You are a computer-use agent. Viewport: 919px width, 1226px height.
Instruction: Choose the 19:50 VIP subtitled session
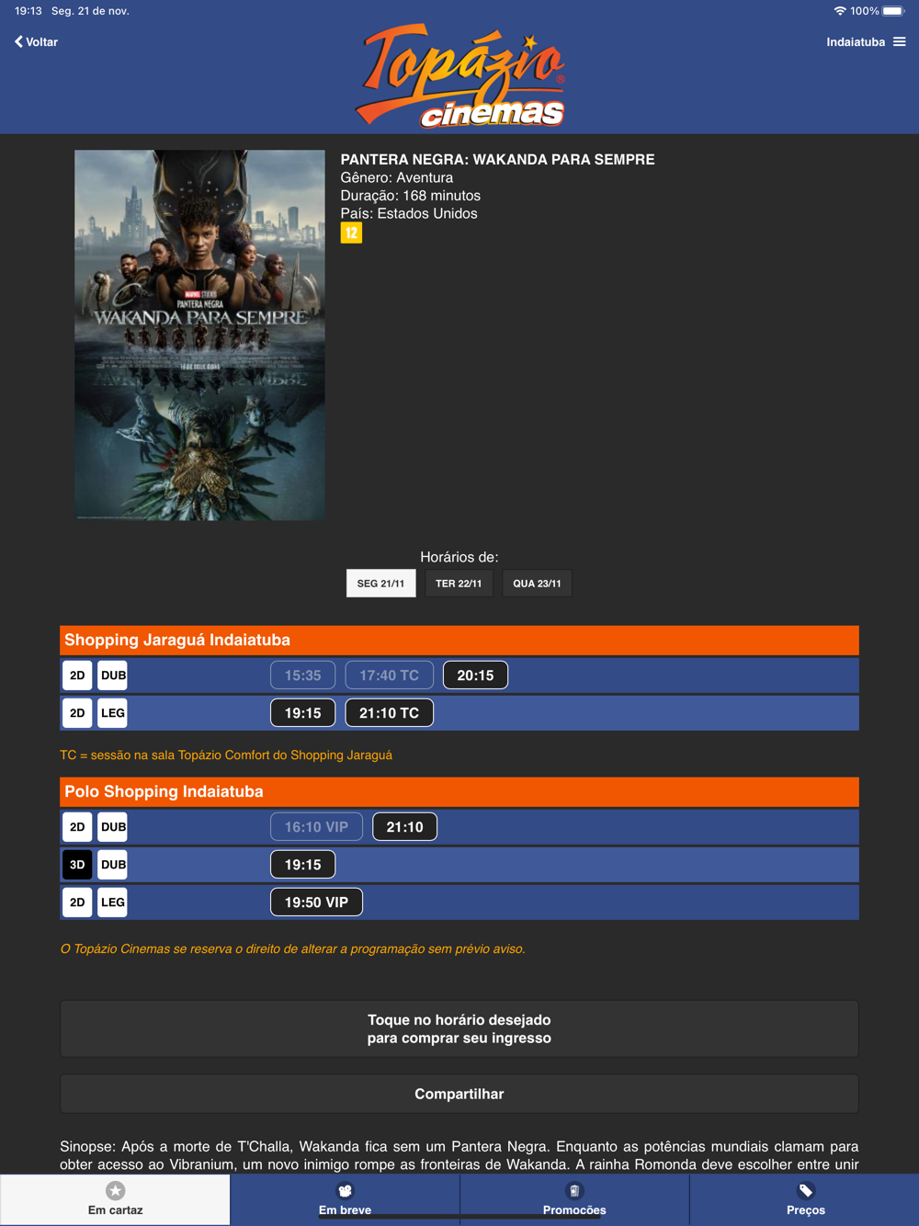click(316, 902)
